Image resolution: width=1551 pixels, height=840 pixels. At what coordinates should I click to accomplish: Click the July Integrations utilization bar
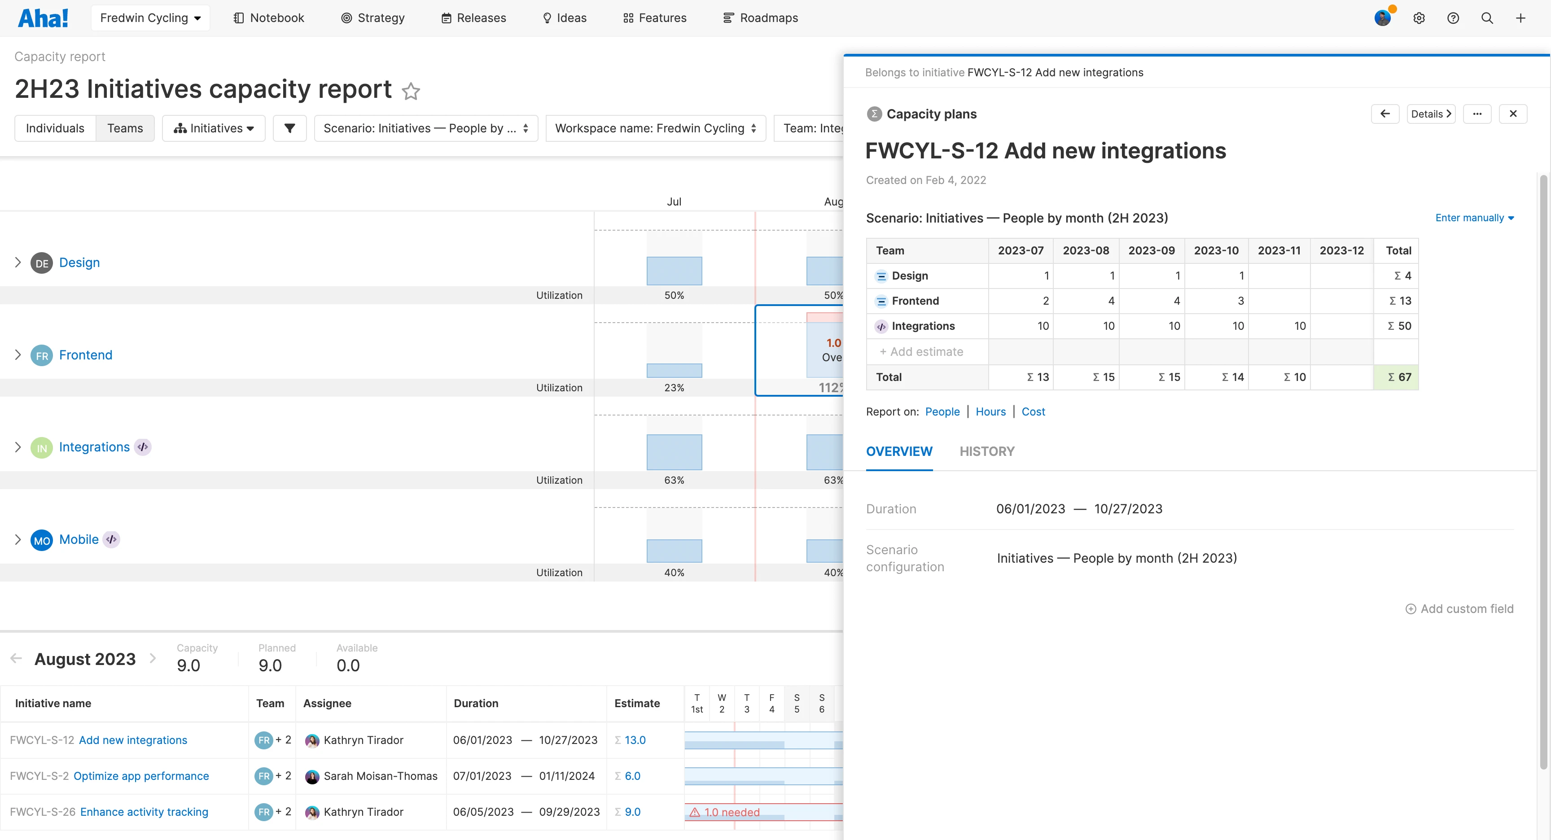pos(674,451)
